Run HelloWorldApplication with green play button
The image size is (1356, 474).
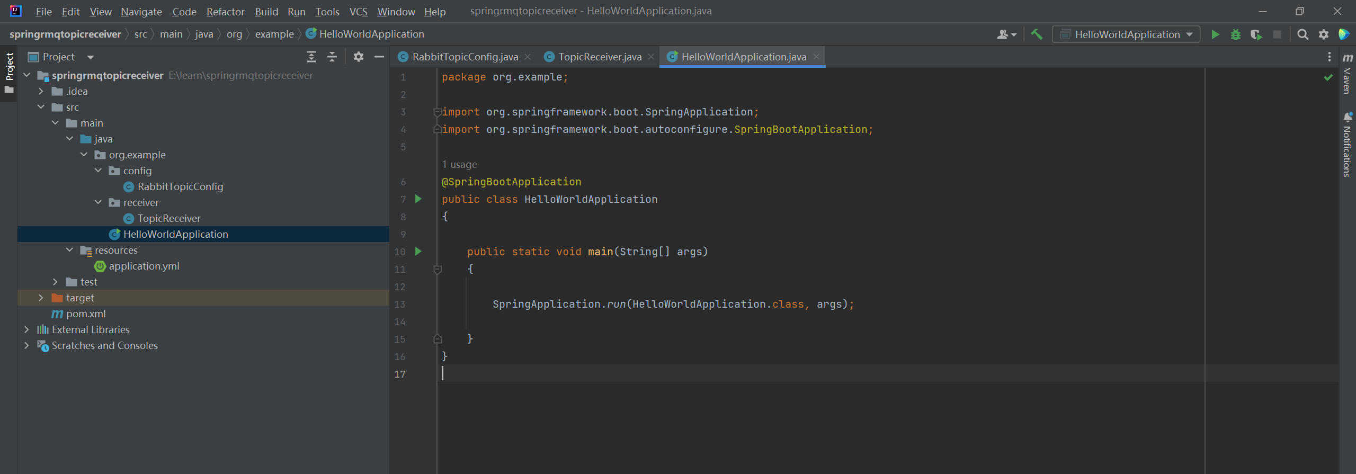point(1215,34)
